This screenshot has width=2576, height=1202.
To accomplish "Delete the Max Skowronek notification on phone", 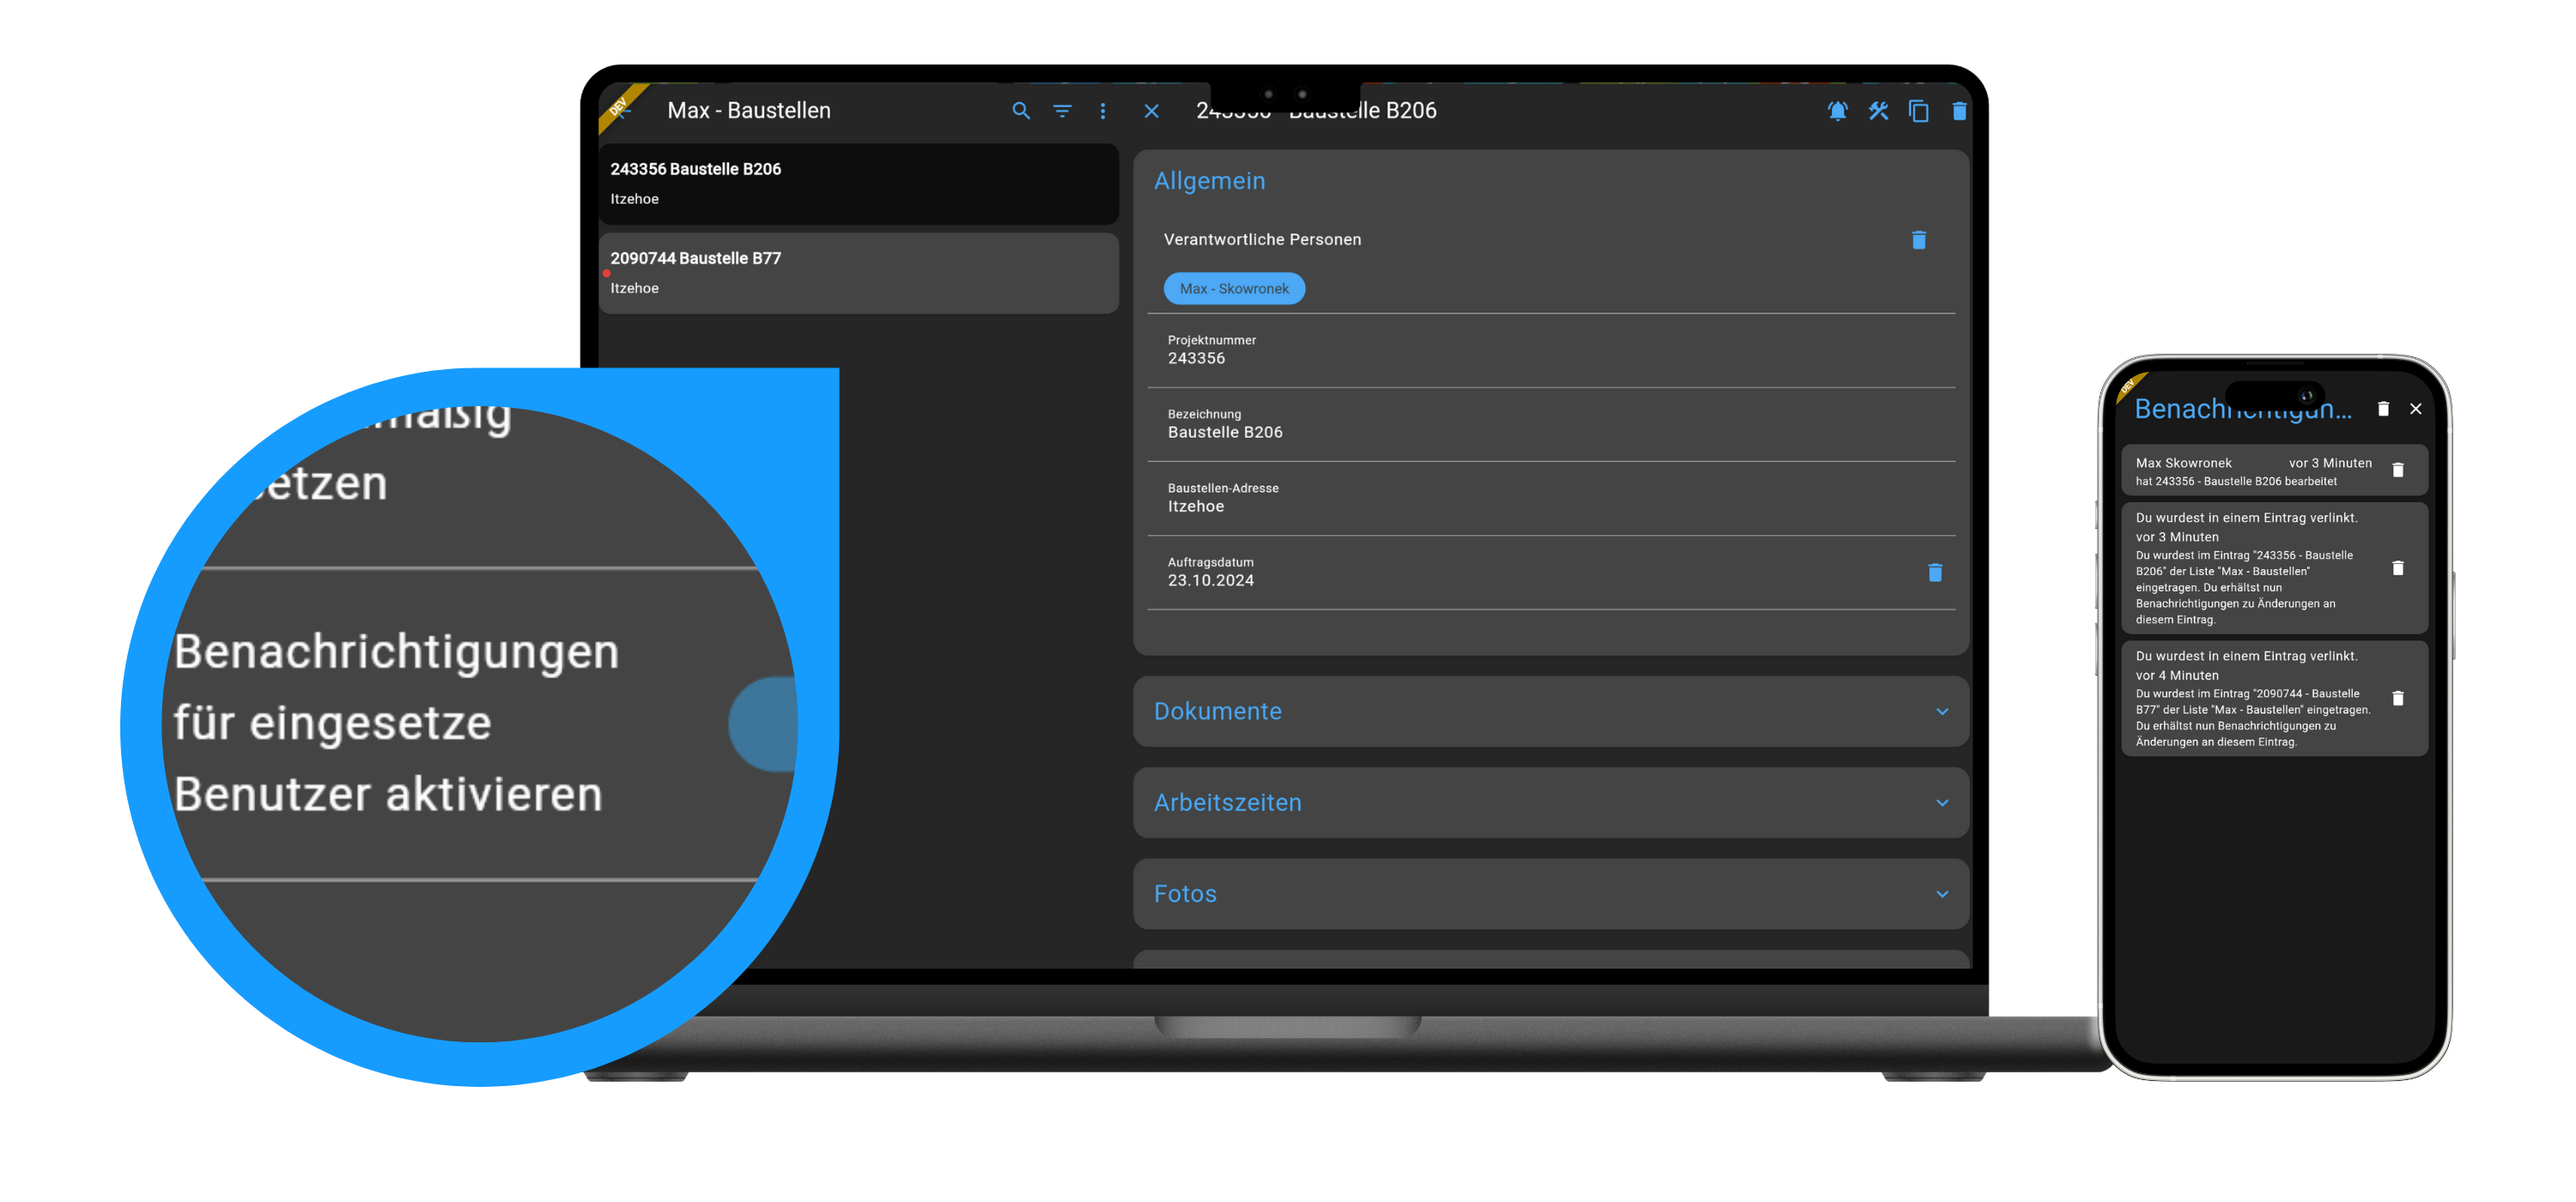I will click(2397, 469).
